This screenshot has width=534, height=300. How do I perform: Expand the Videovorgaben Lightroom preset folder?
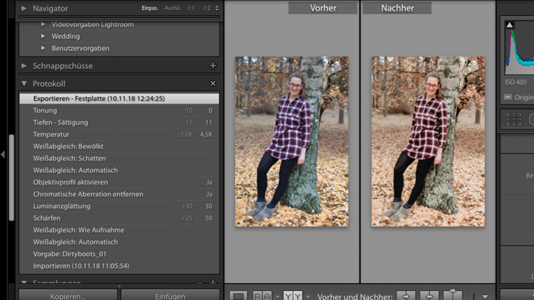pyautogui.click(x=43, y=24)
